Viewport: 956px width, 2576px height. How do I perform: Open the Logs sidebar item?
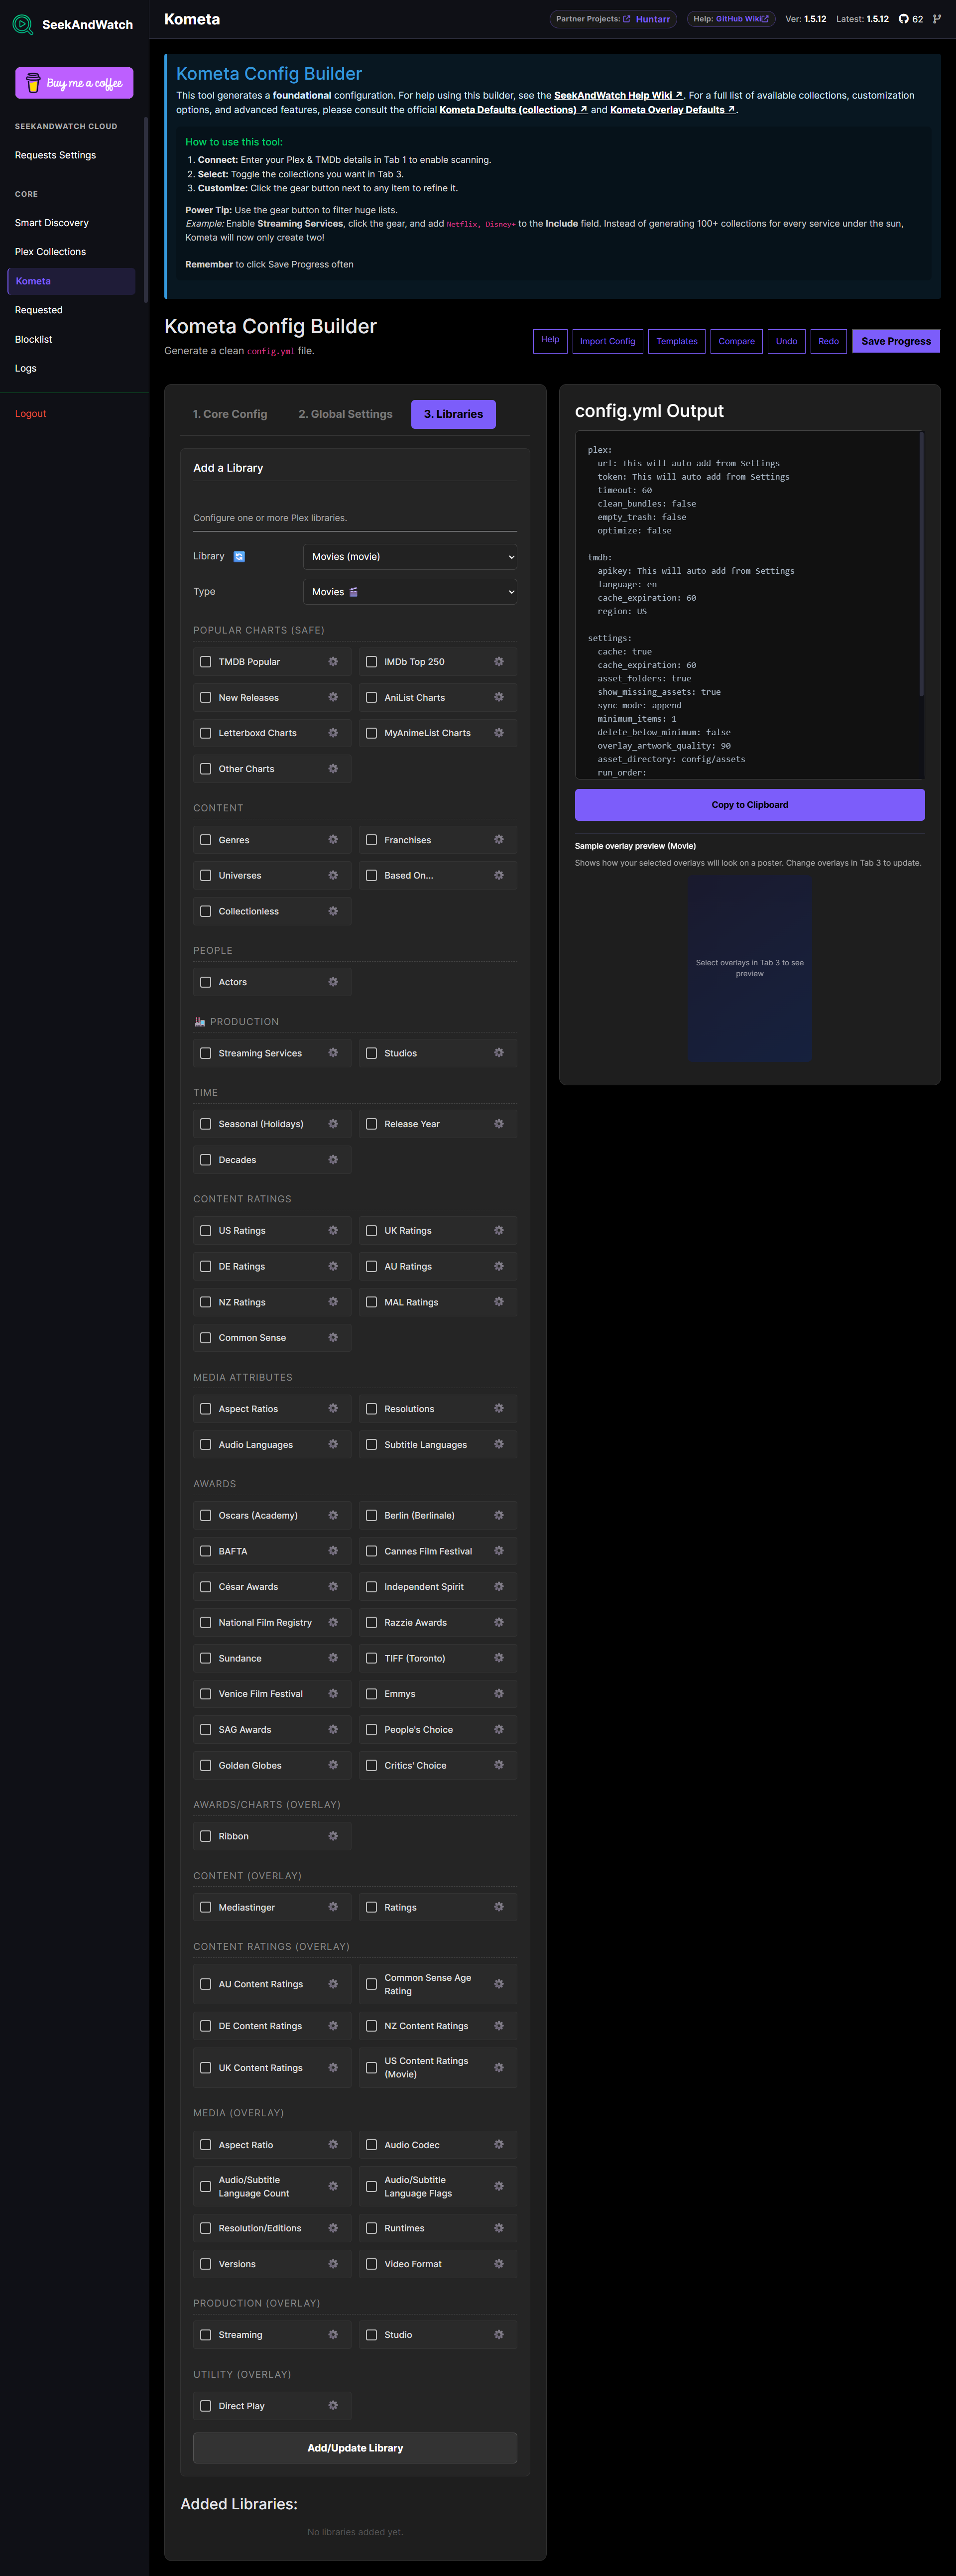tap(26, 368)
